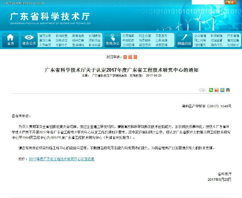
Task: Open 政策法规 menu link
Action: tap(78, 36)
